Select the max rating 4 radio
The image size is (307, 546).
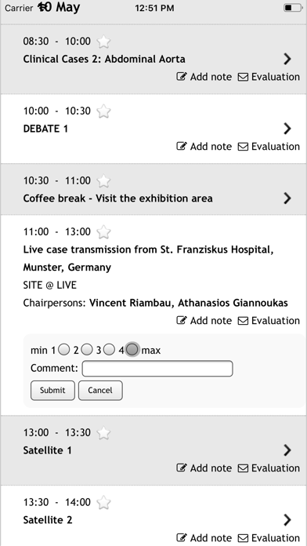click(x=132, y=350)
